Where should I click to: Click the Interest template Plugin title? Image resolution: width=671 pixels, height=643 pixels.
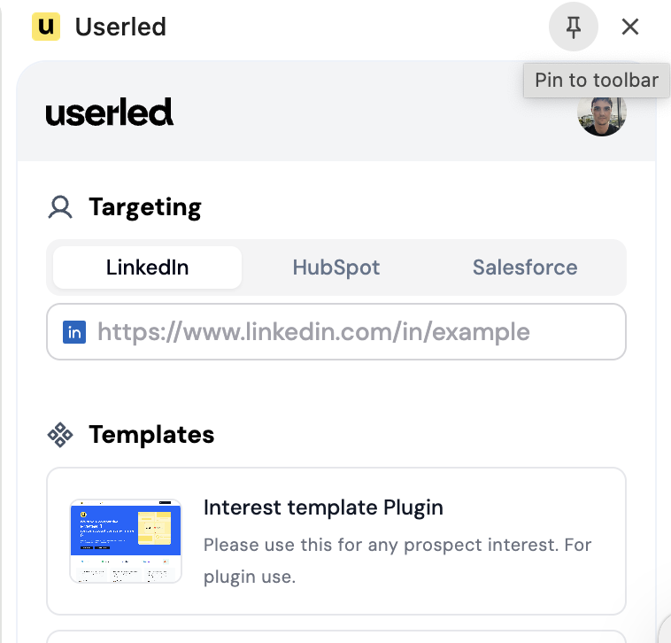(x=323, y=507)
